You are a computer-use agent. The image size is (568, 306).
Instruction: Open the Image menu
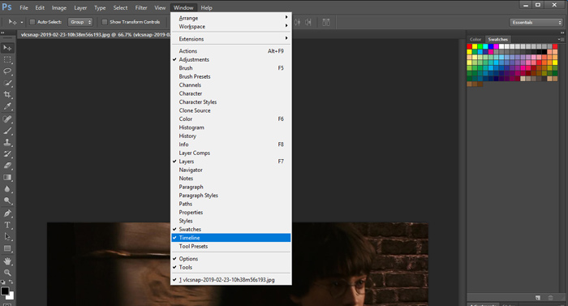59,7
